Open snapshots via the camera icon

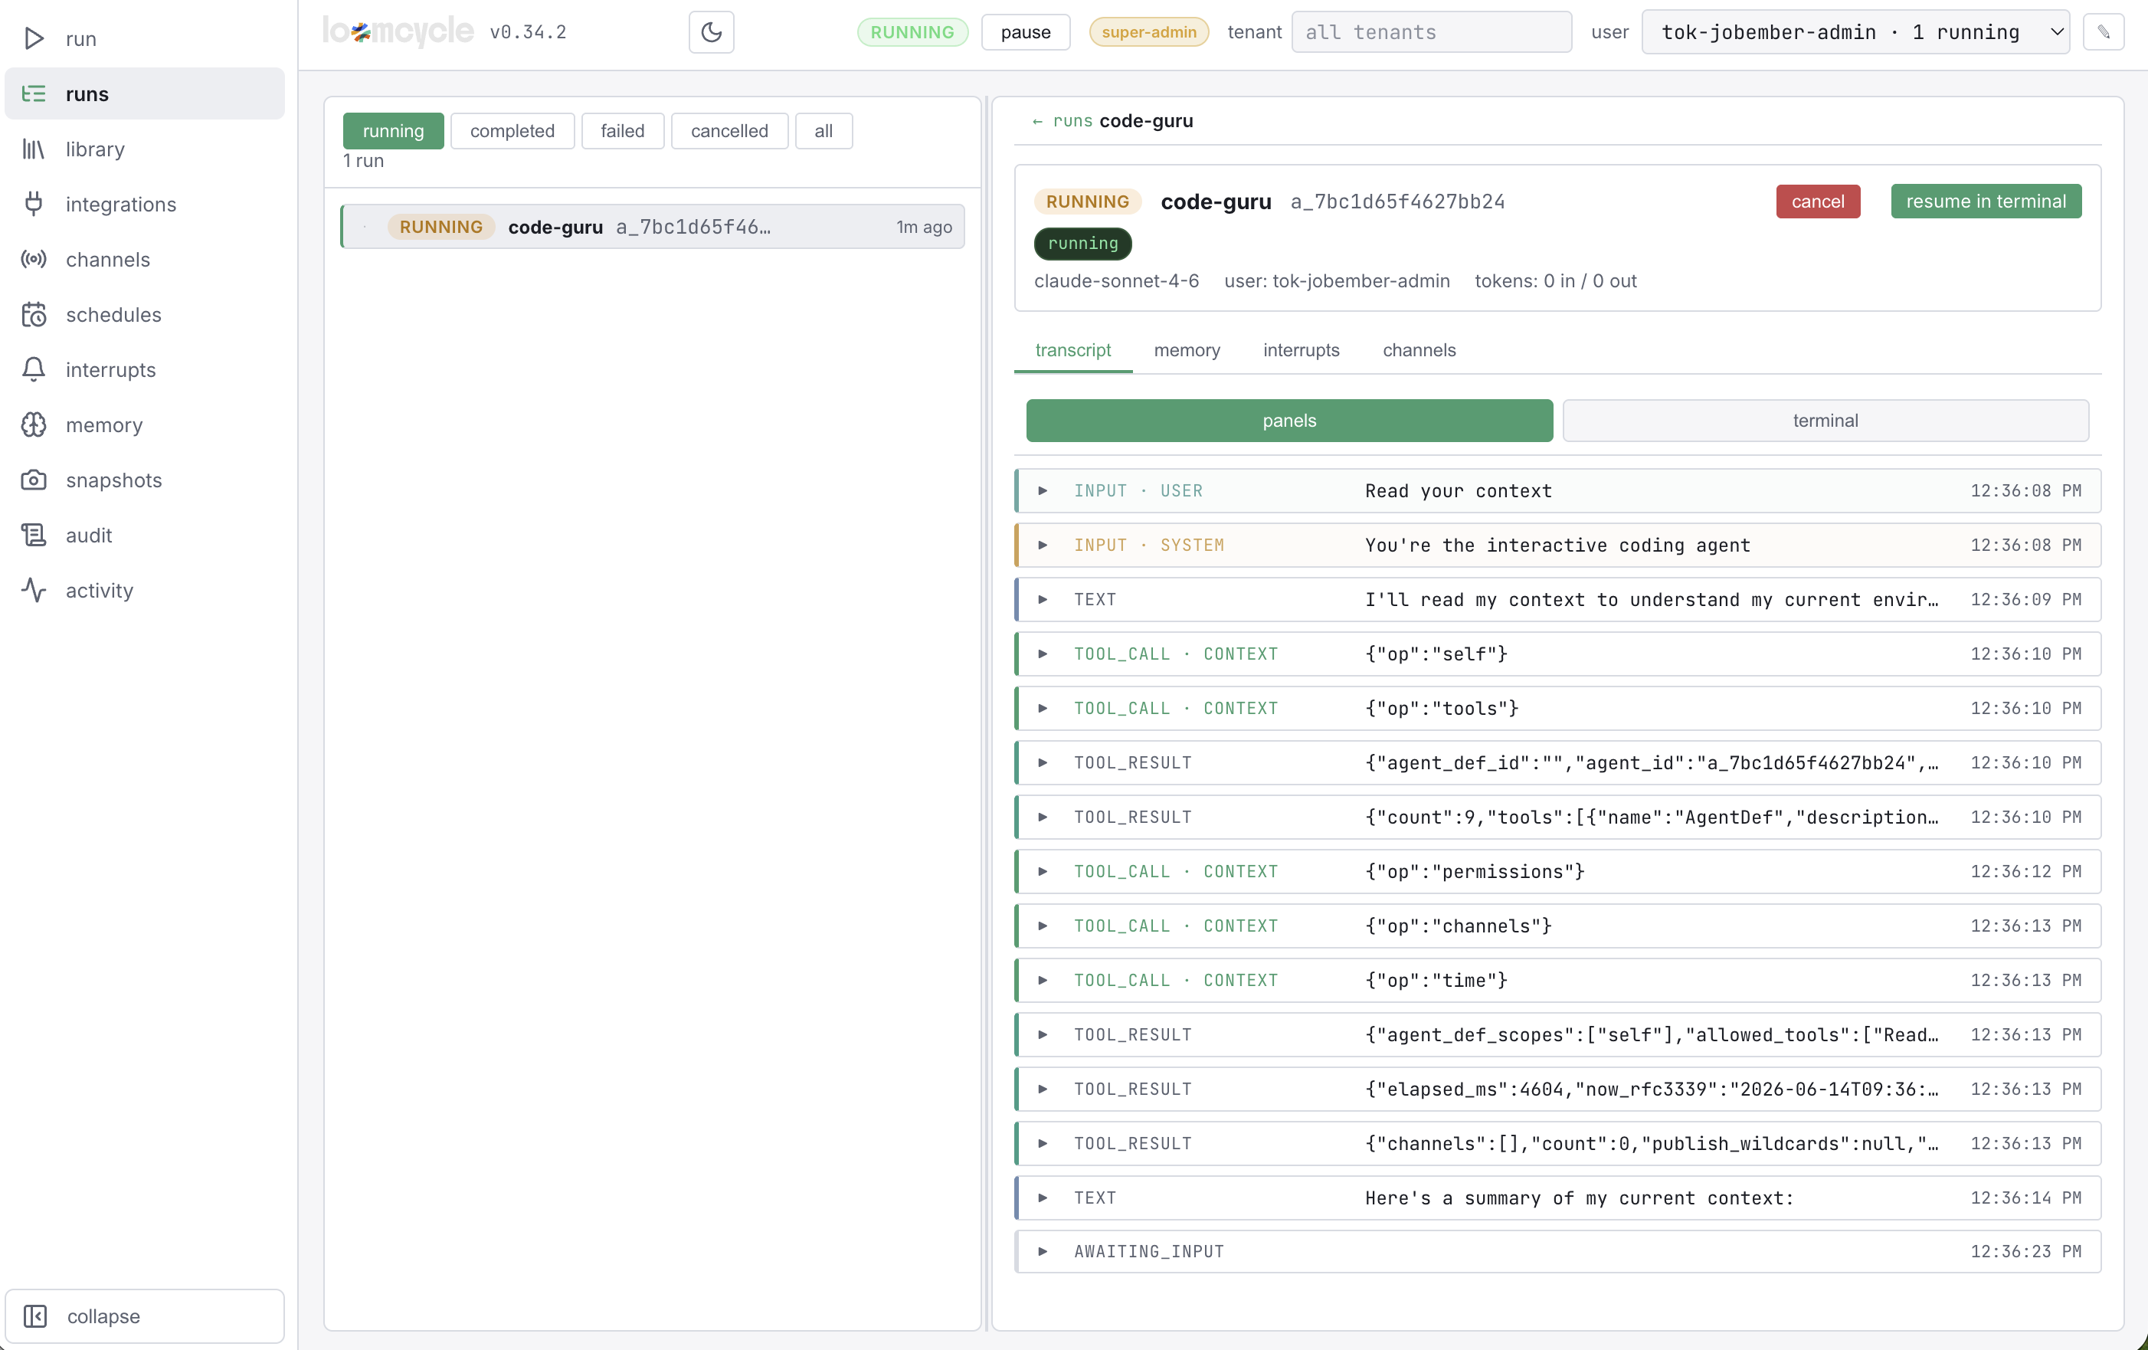(34, 480)
